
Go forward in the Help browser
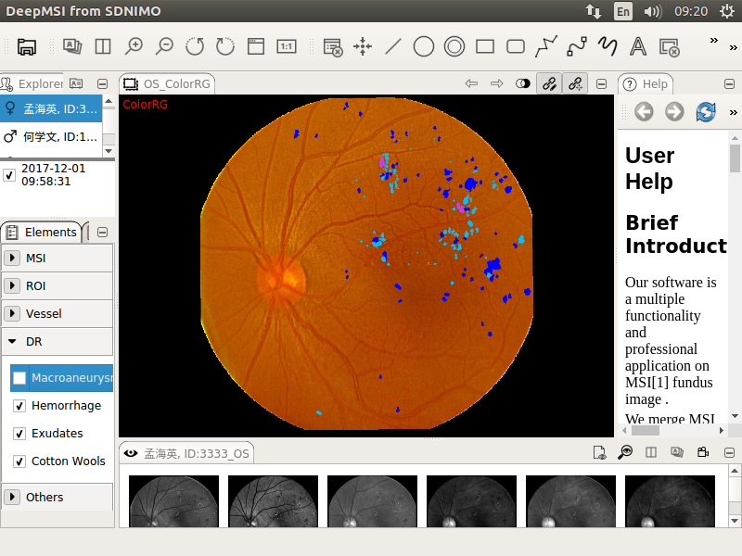tap(674, 112)
